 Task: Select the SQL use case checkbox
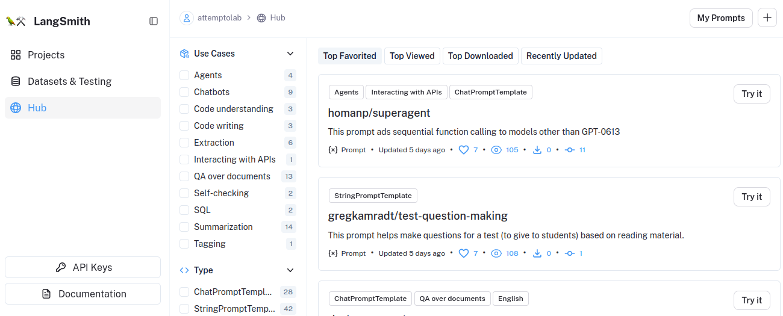(184, 210)
